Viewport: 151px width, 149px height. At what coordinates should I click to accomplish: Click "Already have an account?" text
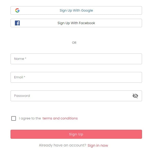click(x=62, y=145)
